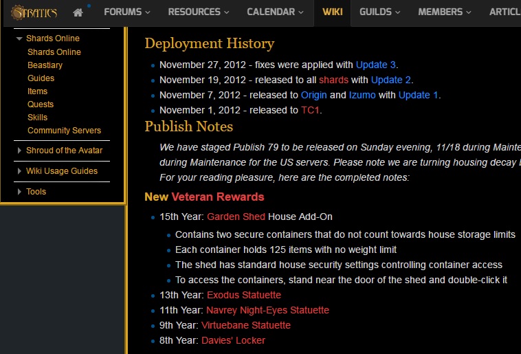The image size is (521, 354).
Task: Select the 'Each container holds 125 items' line
Action: click(286, 250)
